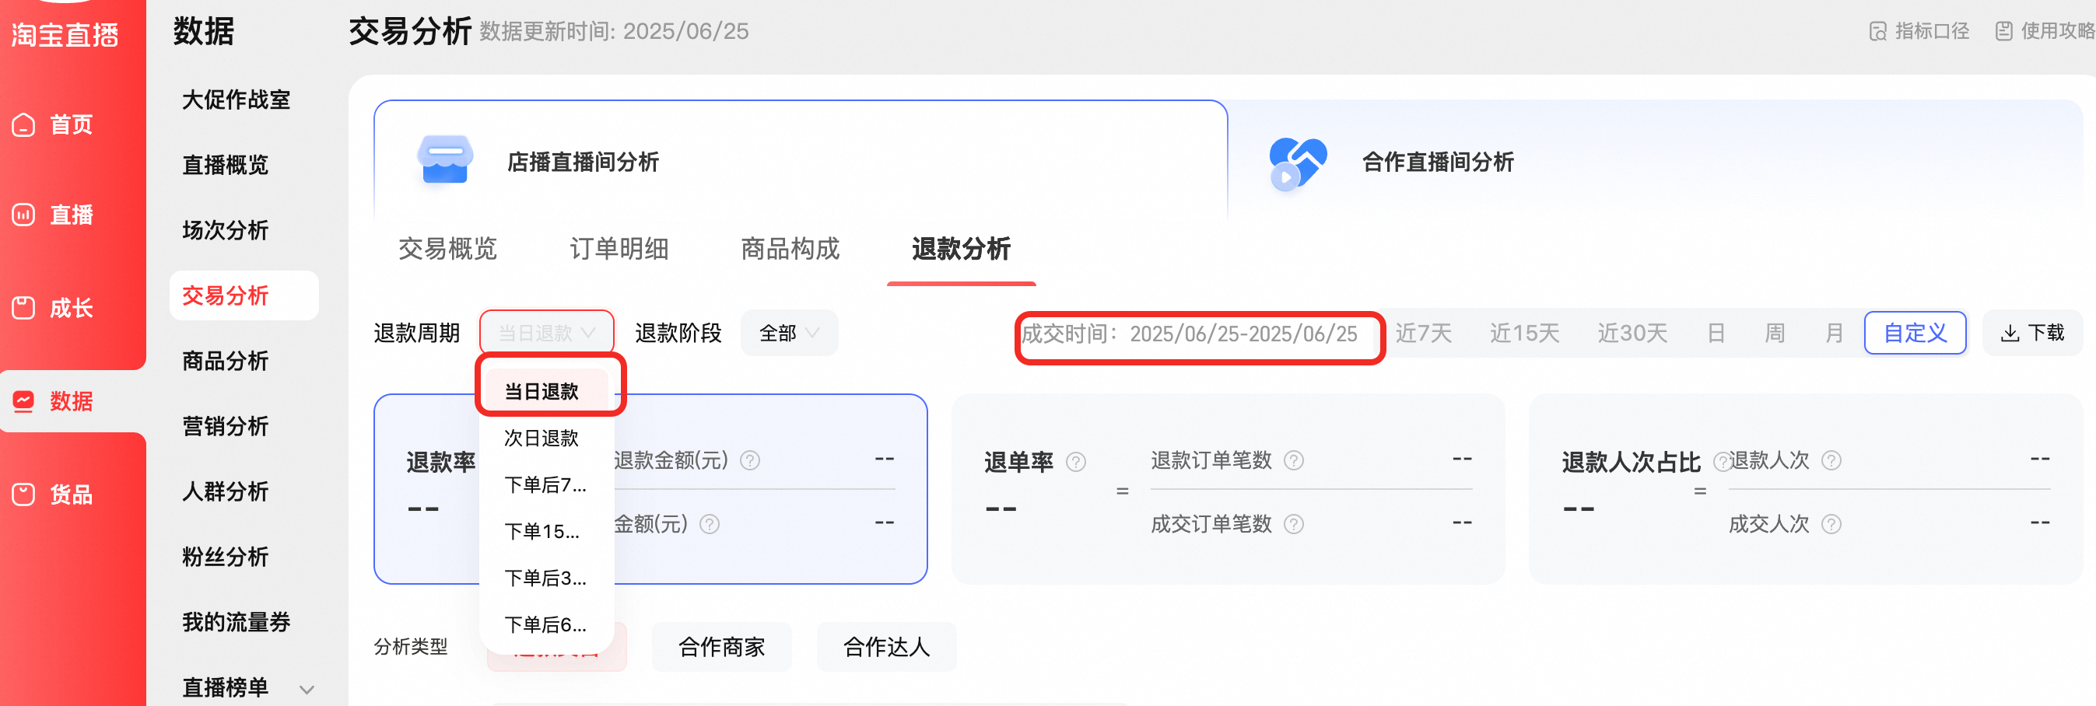The image size is (2096, 706).
Task: Click the 店播直播间分析 shop icon
Action: (x=445, y=160)
